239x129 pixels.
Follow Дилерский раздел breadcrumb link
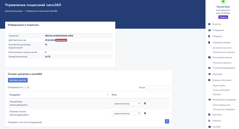tap(14, 11)
